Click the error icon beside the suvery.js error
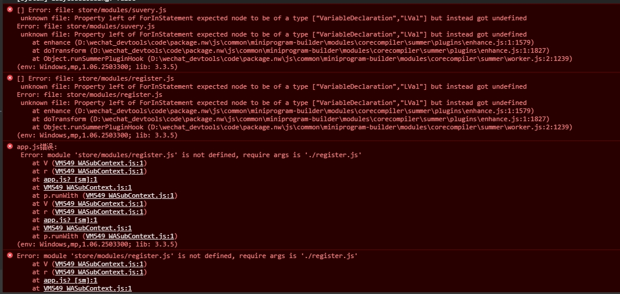 tap(10, 9)
